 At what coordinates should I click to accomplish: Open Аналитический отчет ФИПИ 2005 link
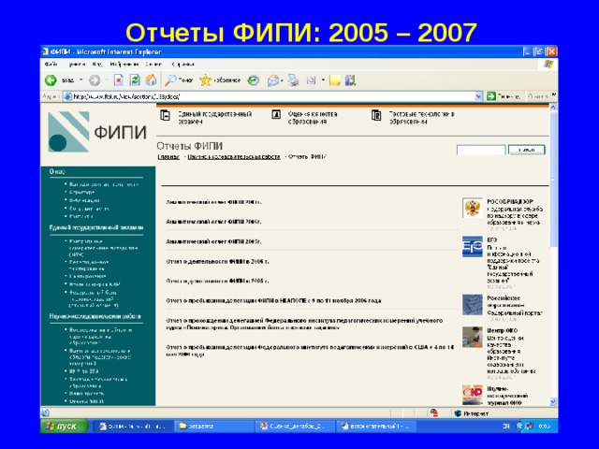point(213,241)
